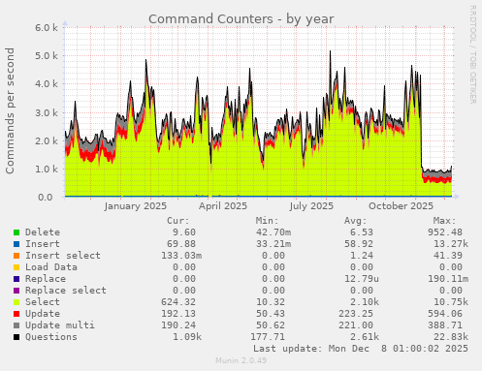Click Delete current value 9.60
This screenshot has height=371, width=482.
tap(184, 232)
